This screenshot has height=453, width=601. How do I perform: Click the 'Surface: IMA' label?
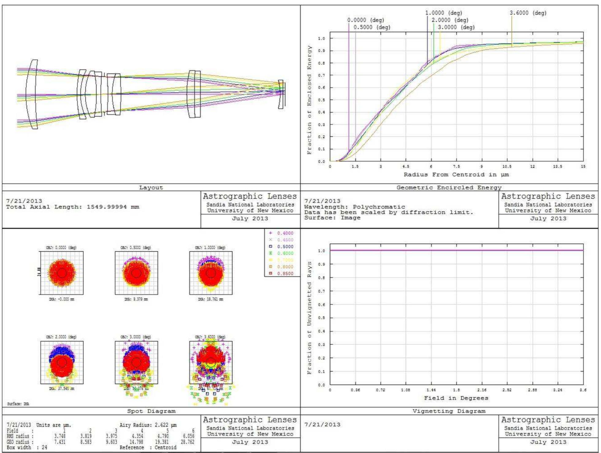click(x=18, y=404)
